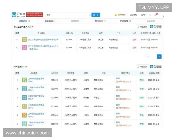175x140 pixels.
Task: Open the 应用 dropdown menu
Action: 144,15
